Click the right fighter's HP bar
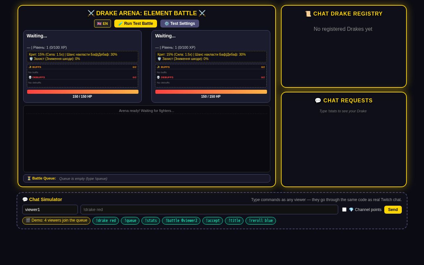This screenshot has width=424, height=265. [x=211, y=92]
